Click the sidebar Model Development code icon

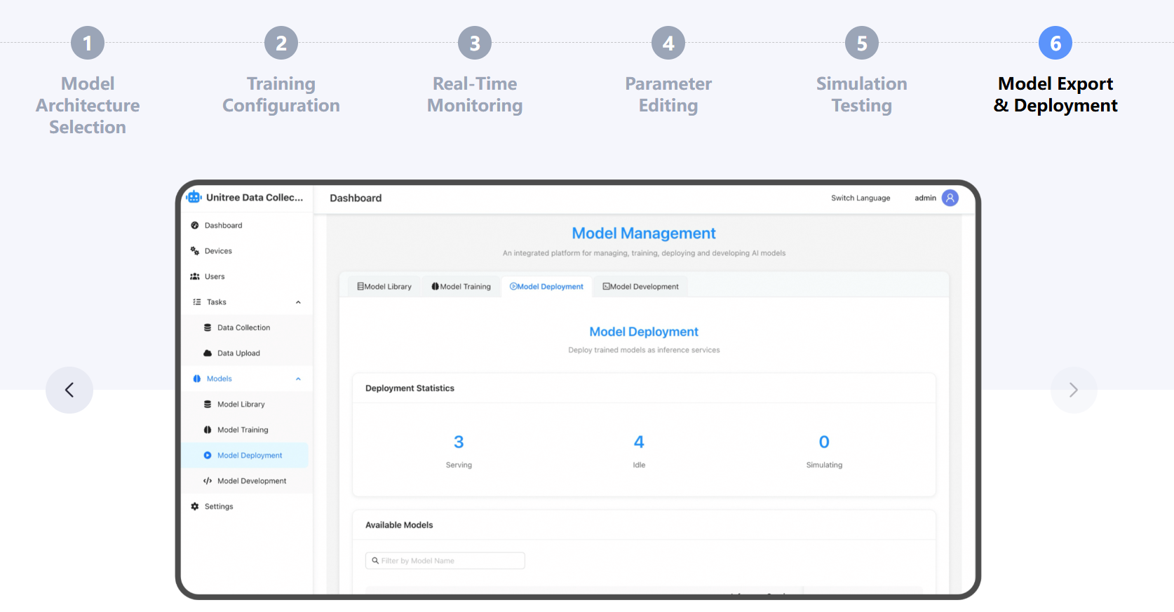(208, 482)
